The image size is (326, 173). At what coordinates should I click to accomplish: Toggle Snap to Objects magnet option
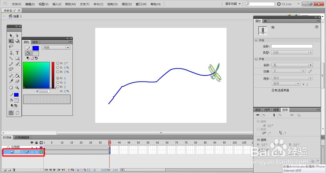(11, 113)
